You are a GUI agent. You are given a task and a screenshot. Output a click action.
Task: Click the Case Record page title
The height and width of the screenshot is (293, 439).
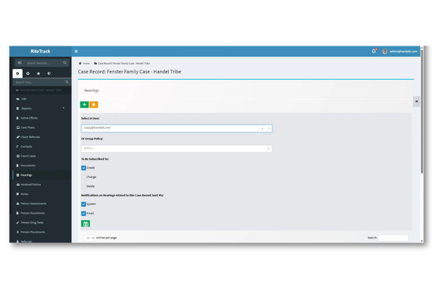(x=130, y=72)
